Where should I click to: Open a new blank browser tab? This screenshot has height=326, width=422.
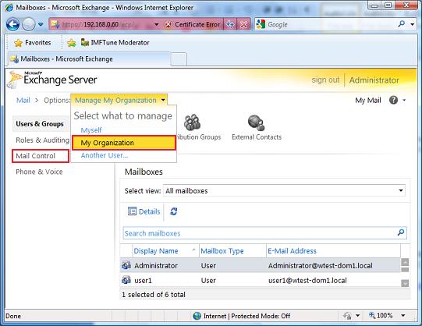click(x=179, y=59)
